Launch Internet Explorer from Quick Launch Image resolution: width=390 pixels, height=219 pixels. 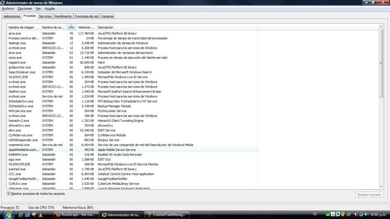click(21, 215)
